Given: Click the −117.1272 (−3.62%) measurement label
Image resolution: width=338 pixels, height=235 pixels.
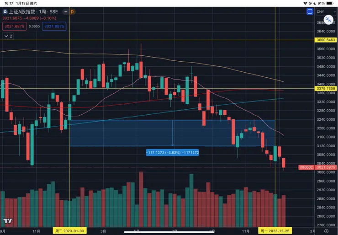Looking at the screenshot, I should pyautogui.click(x=172, y=152).
